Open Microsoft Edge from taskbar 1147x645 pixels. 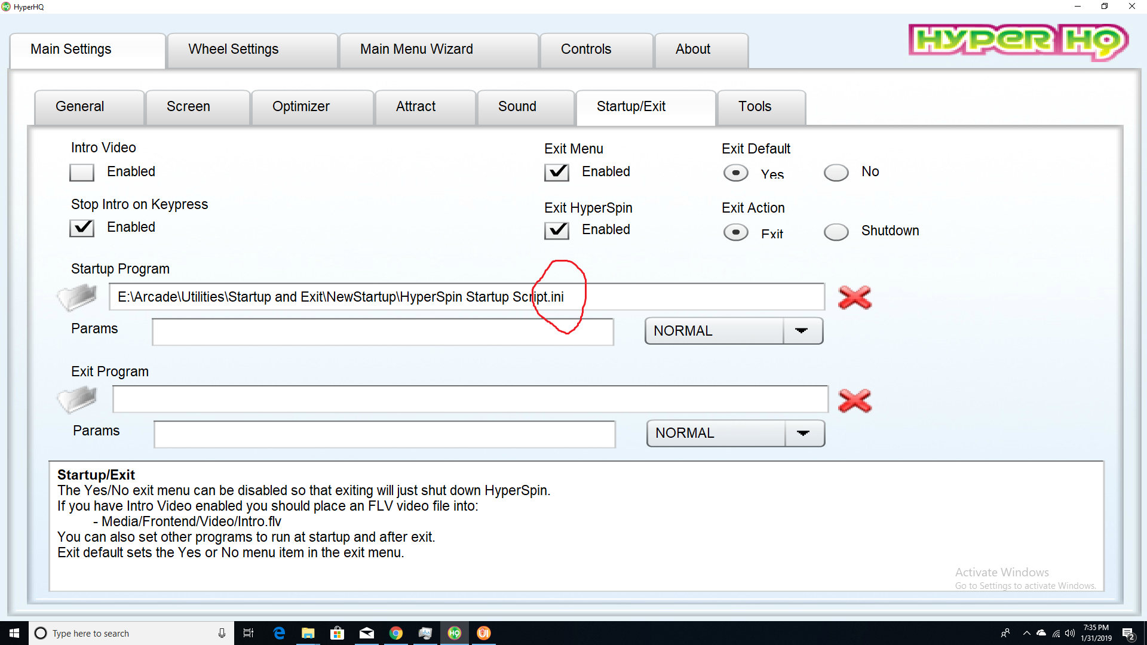click(x=279, y=633)
